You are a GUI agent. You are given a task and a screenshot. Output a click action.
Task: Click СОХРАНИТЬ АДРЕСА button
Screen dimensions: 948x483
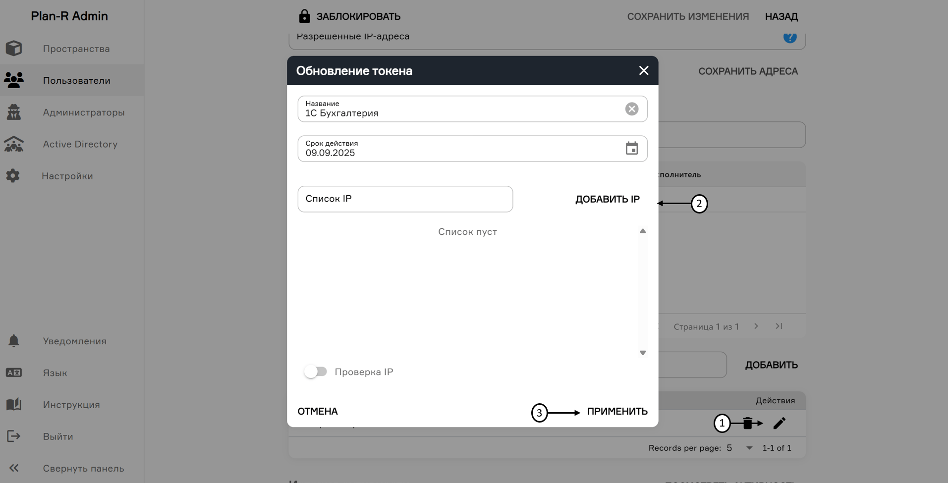(x=748, y=71)
